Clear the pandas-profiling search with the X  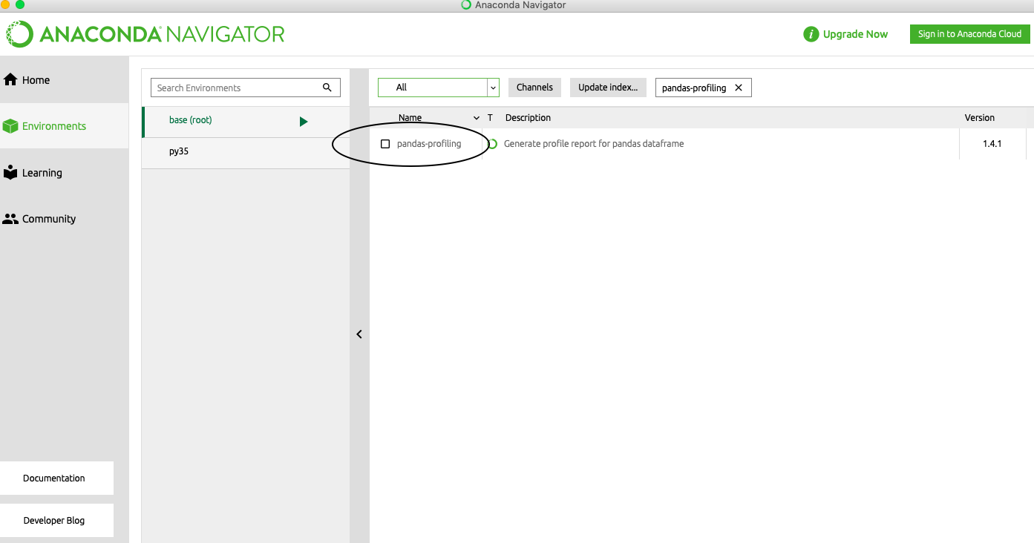coord(739,88)
